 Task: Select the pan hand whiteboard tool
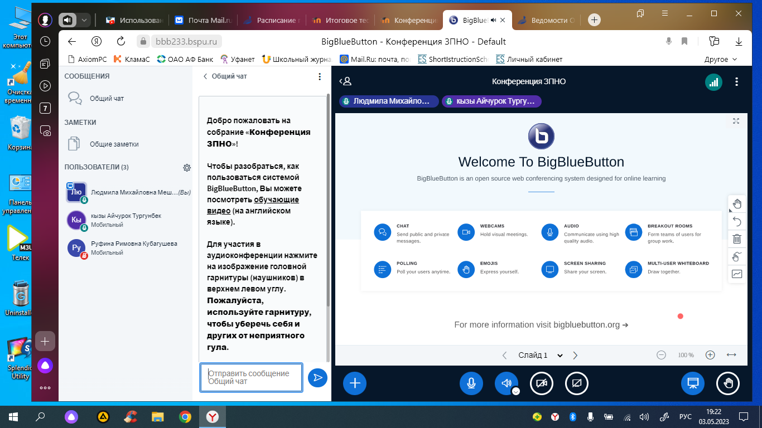(737, 203)
